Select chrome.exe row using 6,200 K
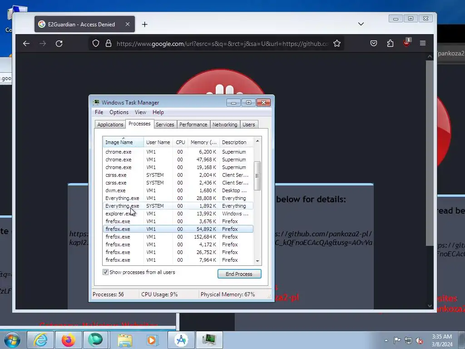 (x=178, y=152)
